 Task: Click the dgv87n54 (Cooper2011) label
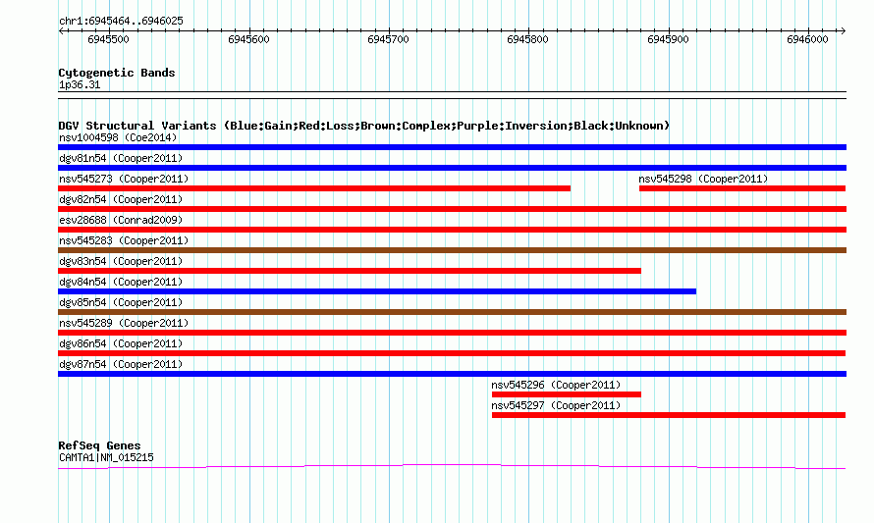[x=121, y=364]
